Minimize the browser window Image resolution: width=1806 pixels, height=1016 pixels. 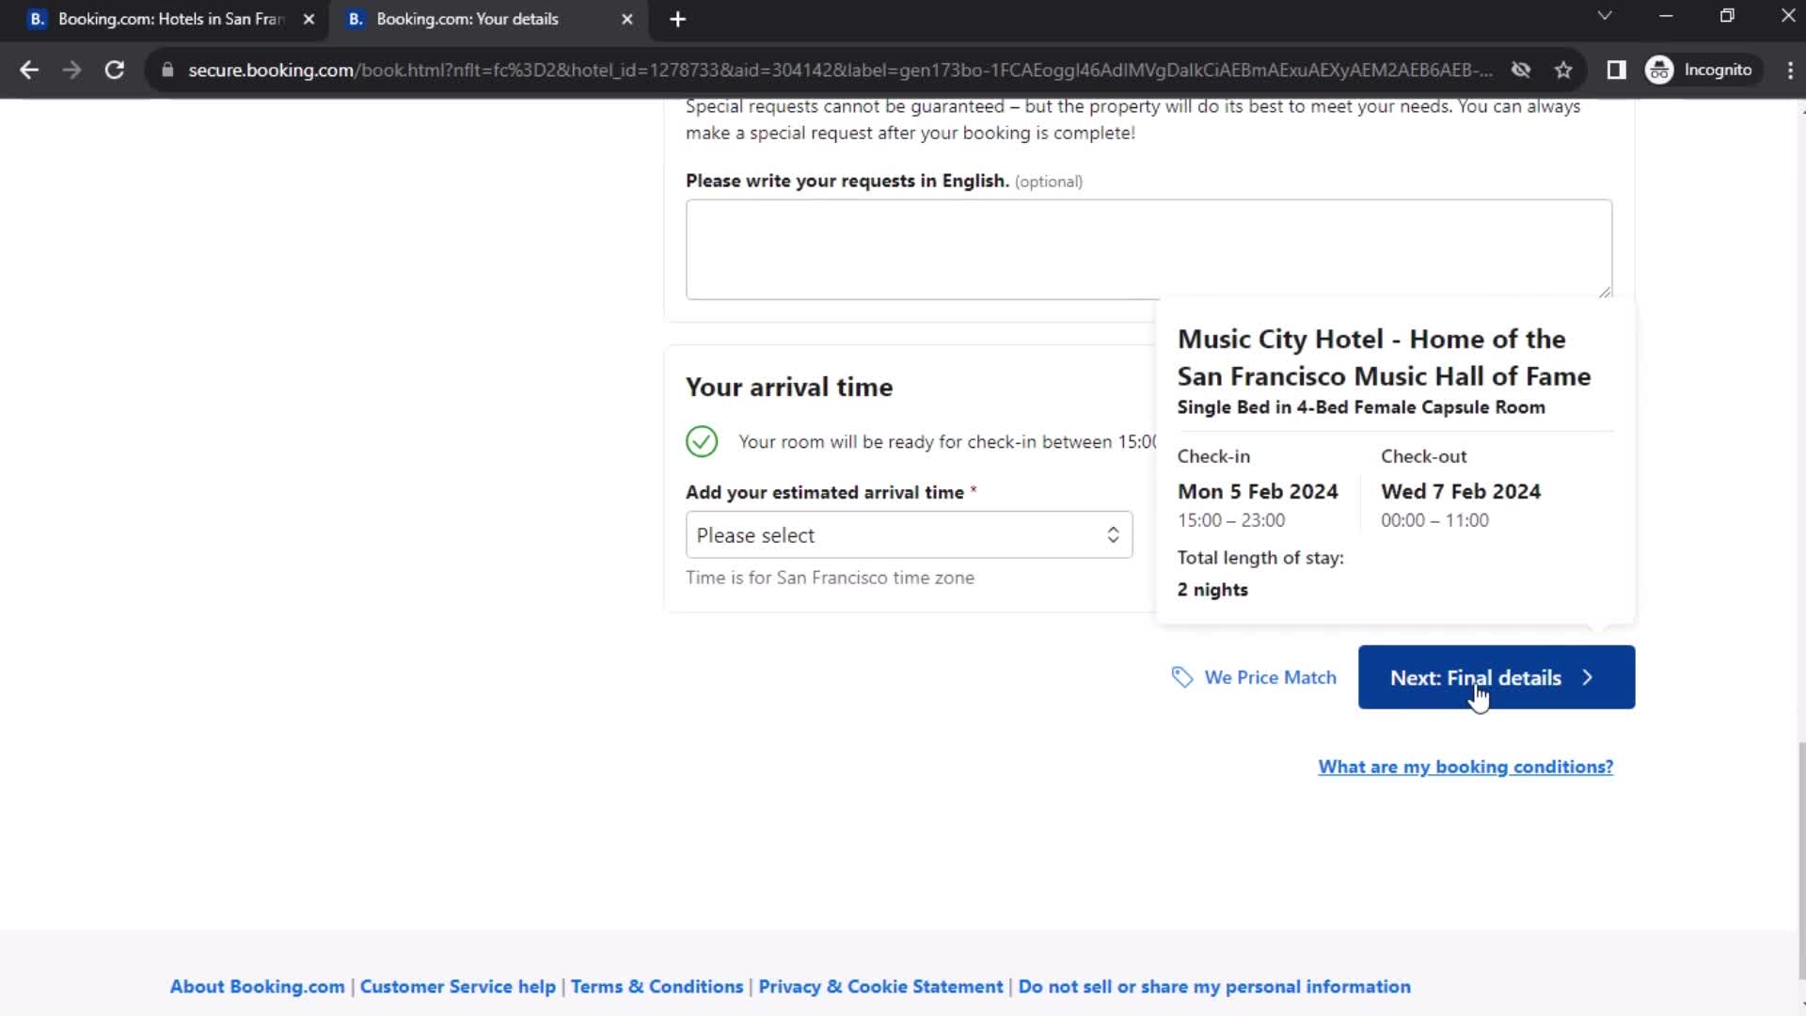point(1666,16)
